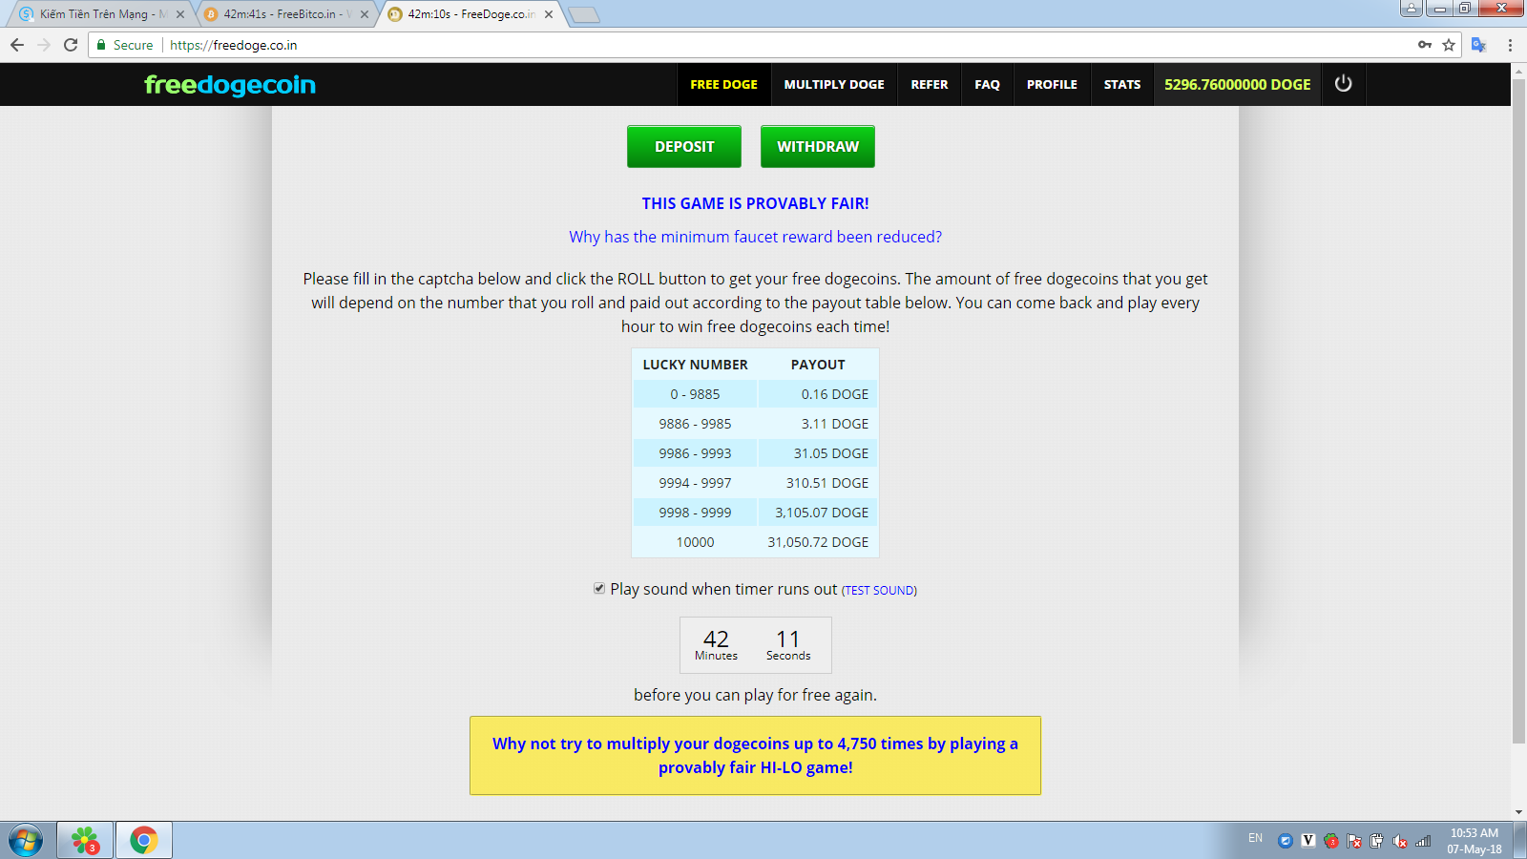Viewport: 1527px width, 859px height.
Task: Toggle Play sound when timer runs out
Action: [599, 588]
